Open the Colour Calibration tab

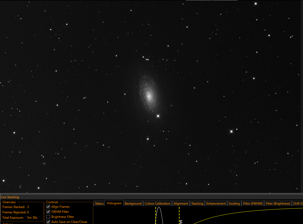click(157, 203)
